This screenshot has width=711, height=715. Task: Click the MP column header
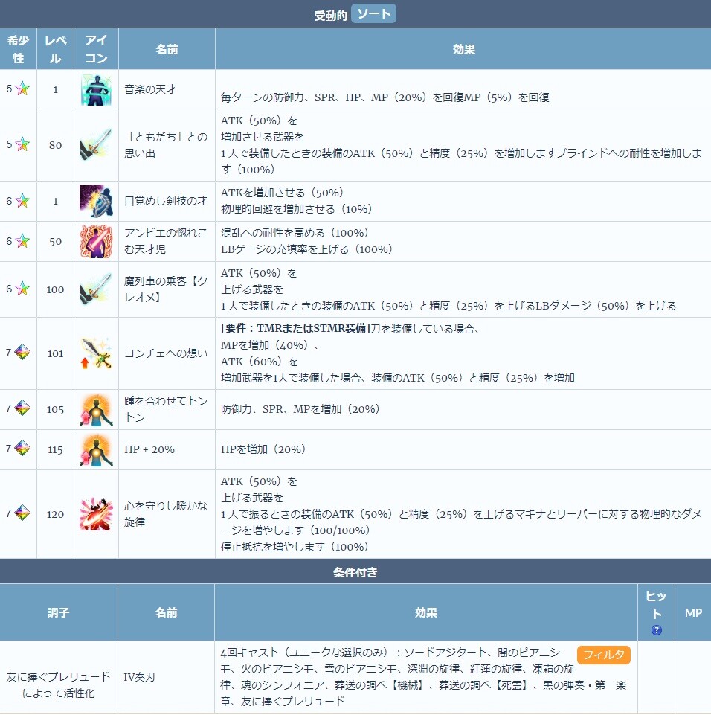pyautogui.click(x=693, y=612)
